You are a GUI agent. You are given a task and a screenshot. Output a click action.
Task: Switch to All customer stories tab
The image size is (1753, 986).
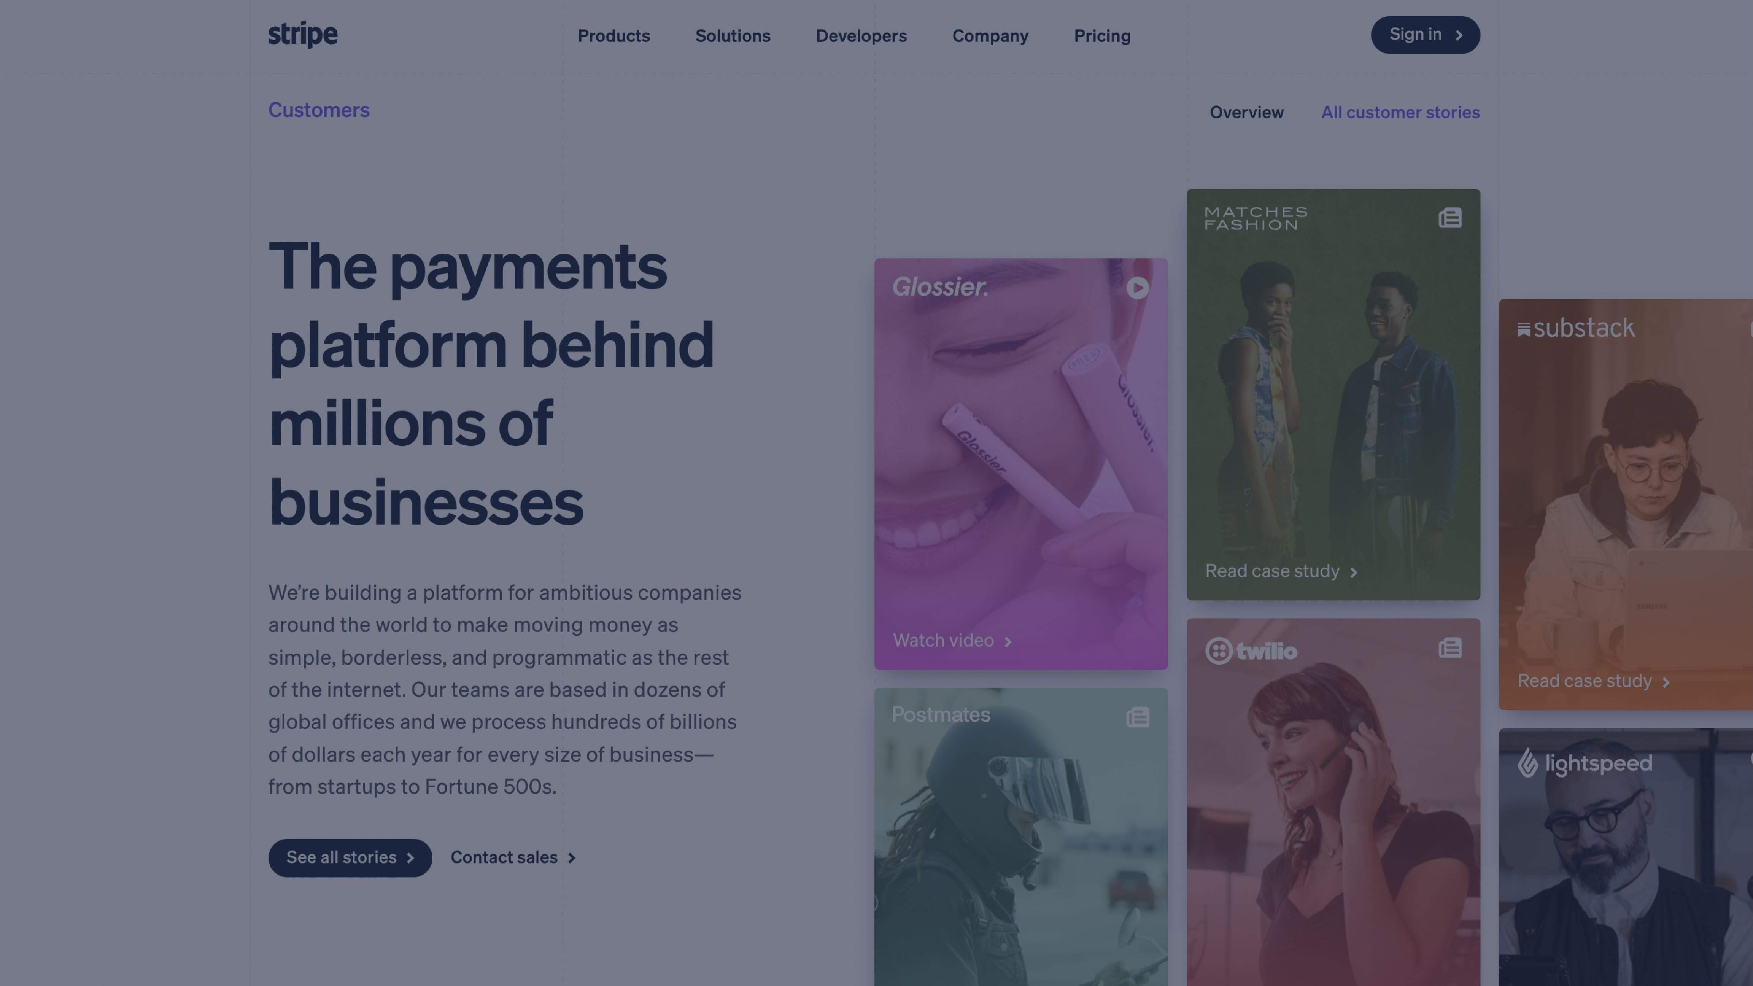1400,112
